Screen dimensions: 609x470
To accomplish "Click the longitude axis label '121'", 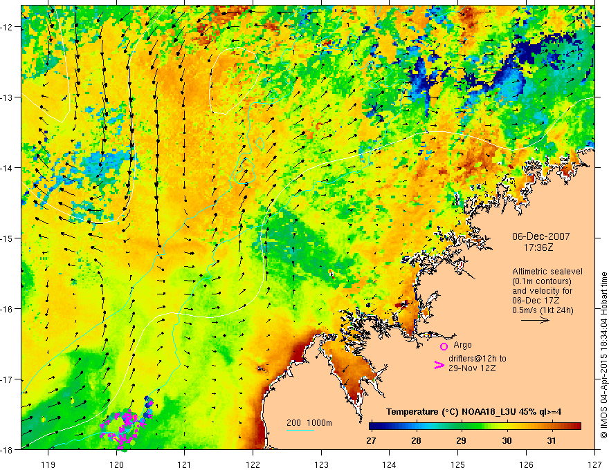I will tap(185, 464).
